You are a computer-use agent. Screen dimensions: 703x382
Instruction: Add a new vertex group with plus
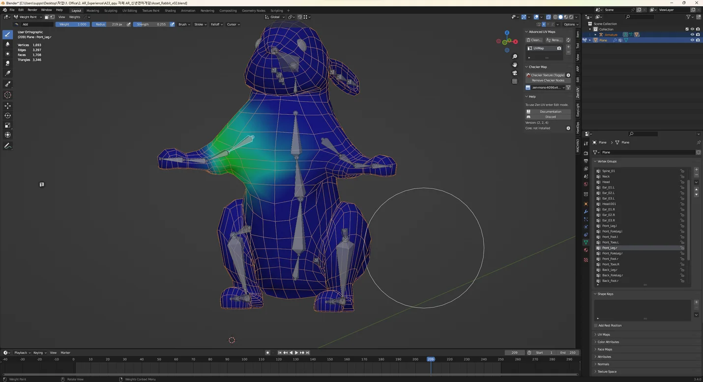coord(696,169)
